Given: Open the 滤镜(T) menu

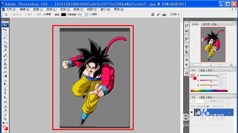Looking at the screenshot, I should [x=78, y=9].
